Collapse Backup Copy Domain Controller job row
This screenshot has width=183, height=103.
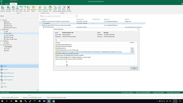(x=40, y=21)
